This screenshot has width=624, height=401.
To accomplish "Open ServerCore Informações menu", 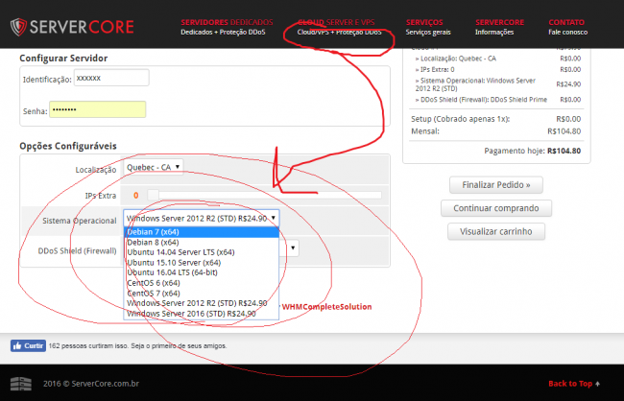I will 499,27.
